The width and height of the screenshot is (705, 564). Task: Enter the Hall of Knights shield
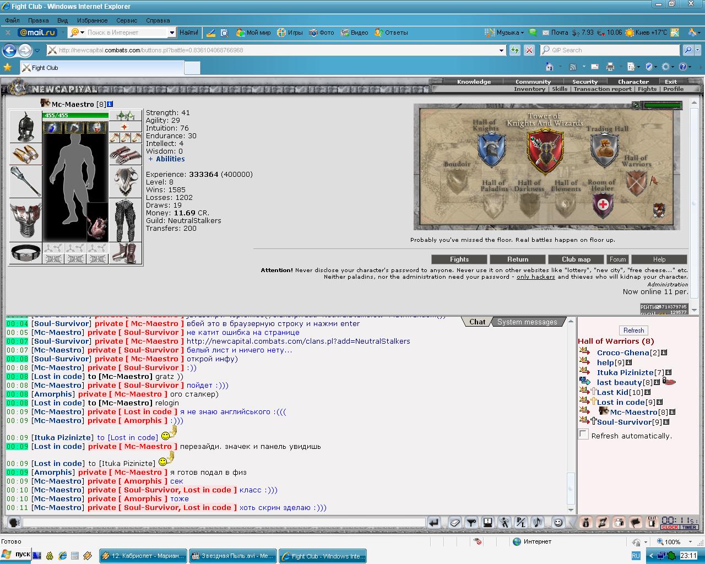tap(491, 150)
